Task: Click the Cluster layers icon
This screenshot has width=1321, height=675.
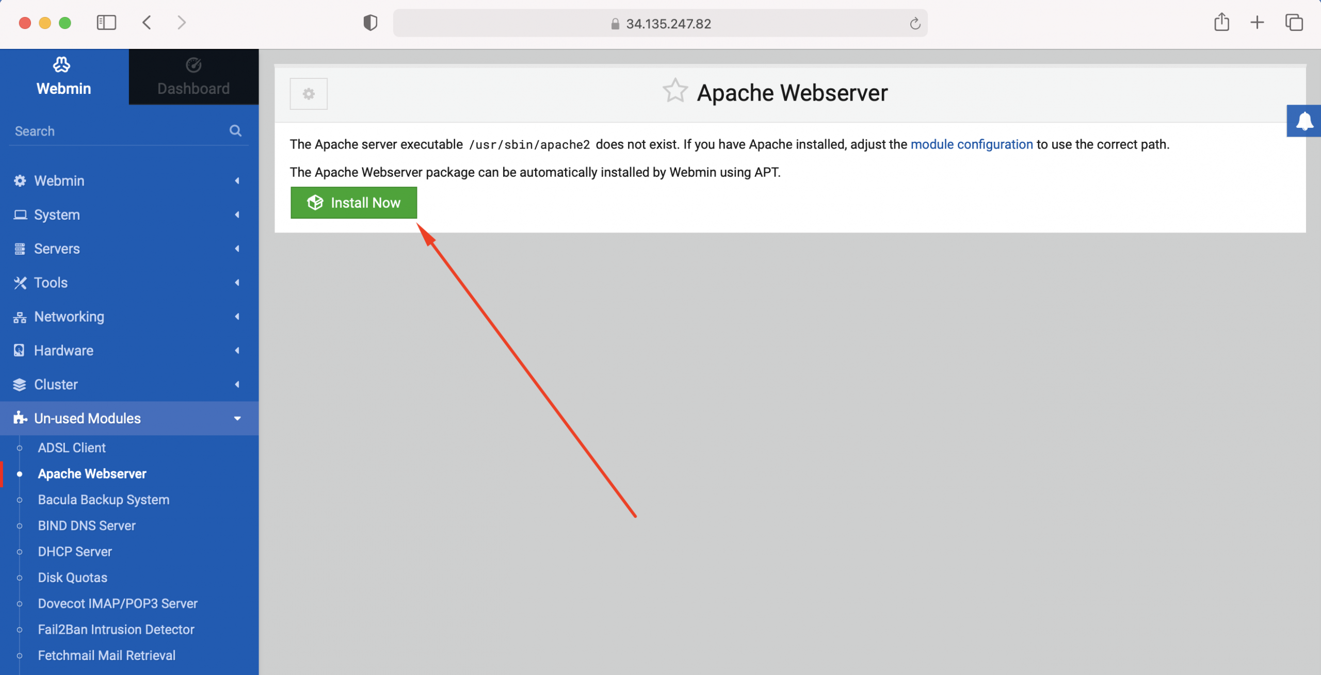Action: pyautogui.click(x=20, y=385)
